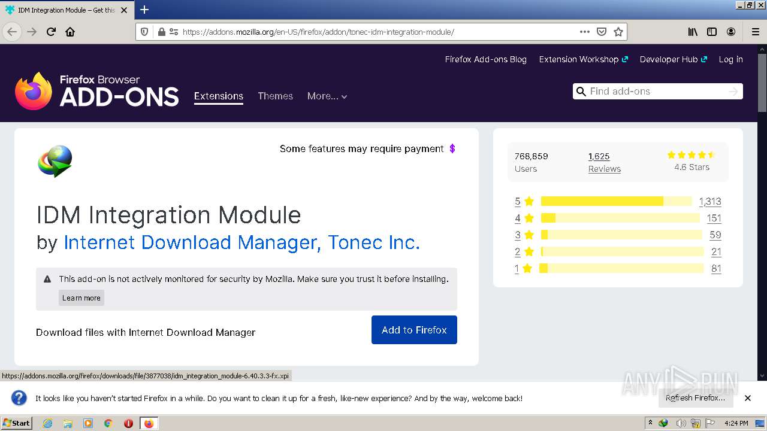Filter reviews by the 5-star rating bar

(x=616, y=201)
